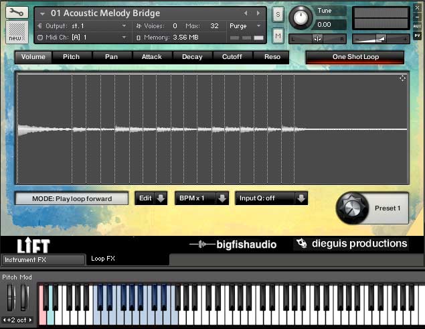Open the instrument name dropdown arrow
Screen dimensions: 425x329
tap(42, 13)
